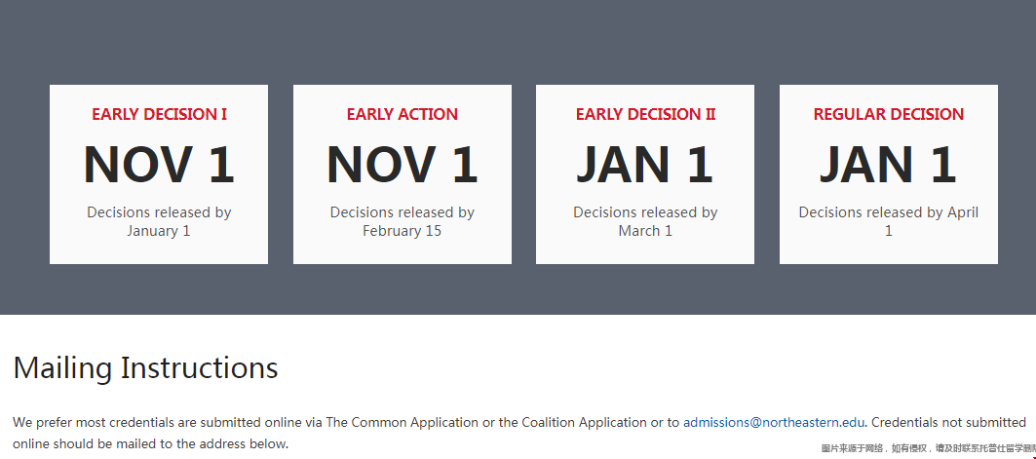Screen dimensions: 1036x459
Task: Click the NOV 1 date under Early Decision I
Action: [x=159, y=165]
